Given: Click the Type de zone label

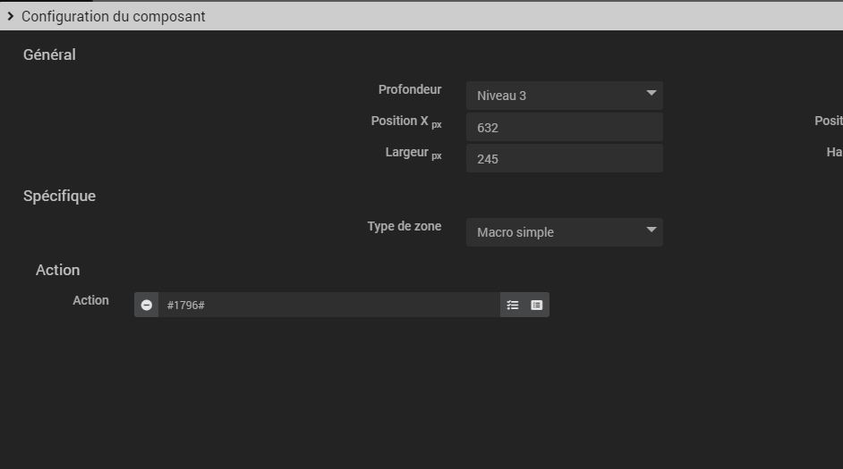Looking at the screenshot, I should pyautogui.click(x=404, y=226).
